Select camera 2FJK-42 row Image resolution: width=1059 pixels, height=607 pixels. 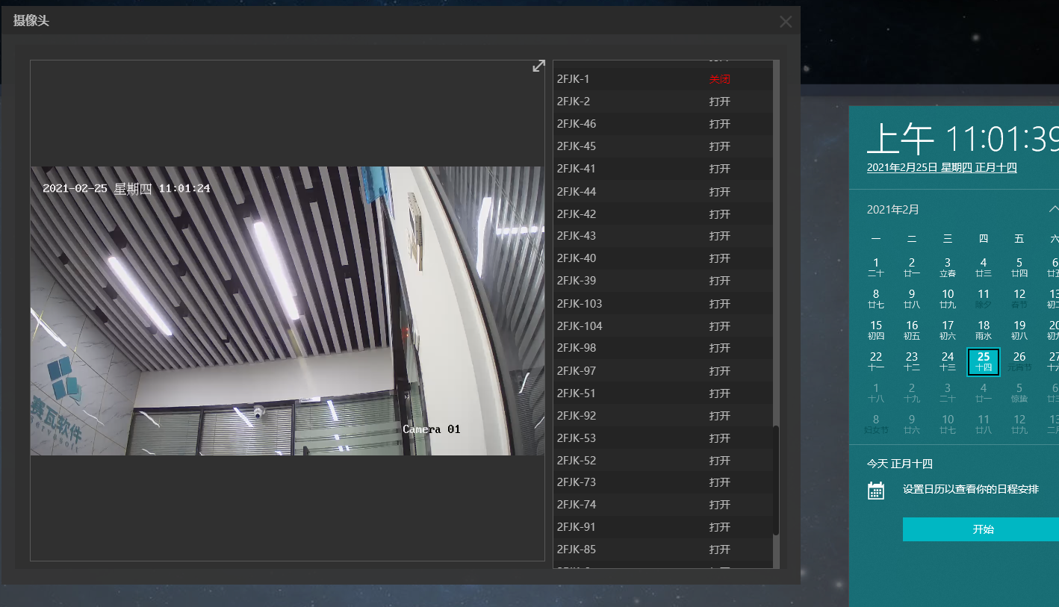click(662, 214)
